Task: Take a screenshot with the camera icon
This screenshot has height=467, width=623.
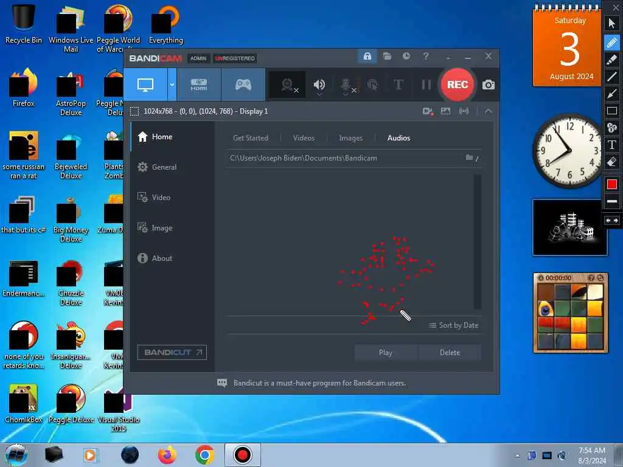Action: tap(489, 85)
